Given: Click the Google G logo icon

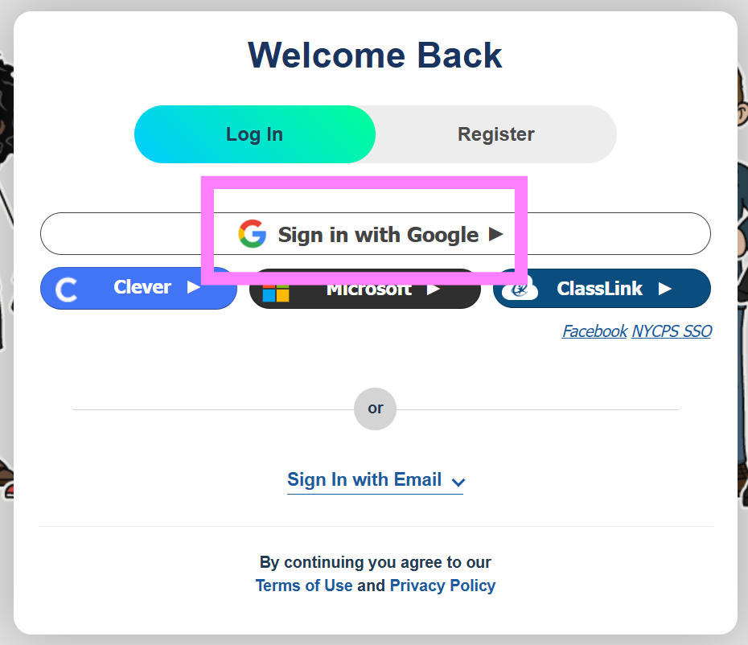Looking at the screenshot, I should (252, 234).
